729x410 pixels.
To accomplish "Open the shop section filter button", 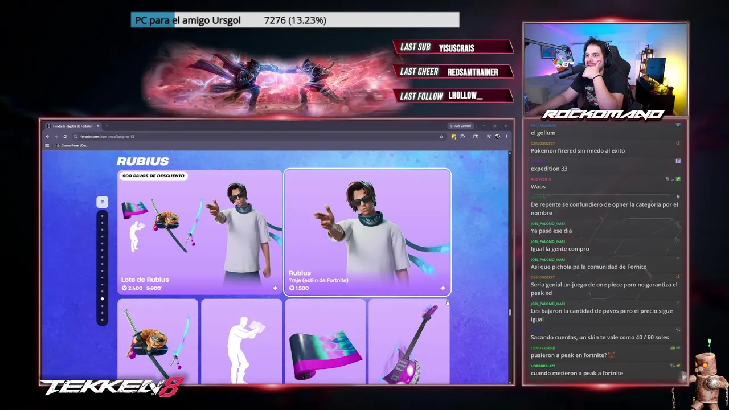I will pyautogui.click(x=102, y=202).
